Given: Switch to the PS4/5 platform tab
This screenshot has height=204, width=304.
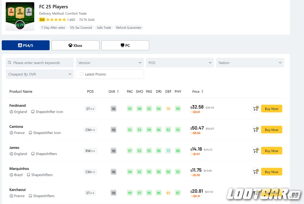Looking at the screenshot, I should [26, 45].
